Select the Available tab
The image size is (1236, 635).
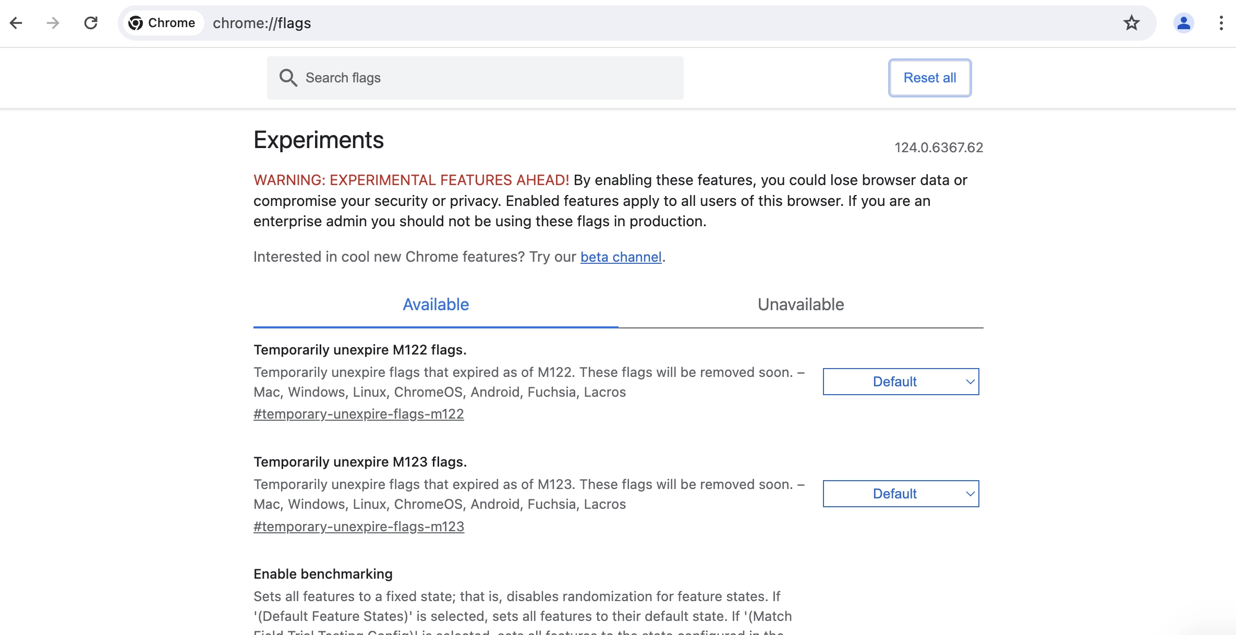click(x=435, y=304)
